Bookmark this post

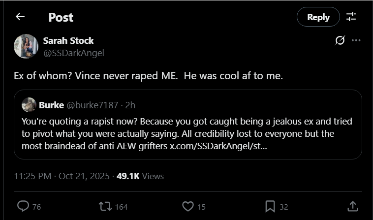(x=270, y=206)
